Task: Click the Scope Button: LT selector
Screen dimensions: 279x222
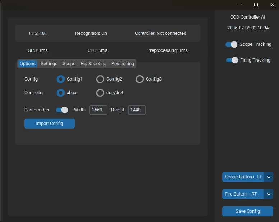Action: point(243,177)
